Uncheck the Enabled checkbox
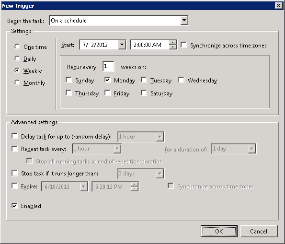 [14, 206]
